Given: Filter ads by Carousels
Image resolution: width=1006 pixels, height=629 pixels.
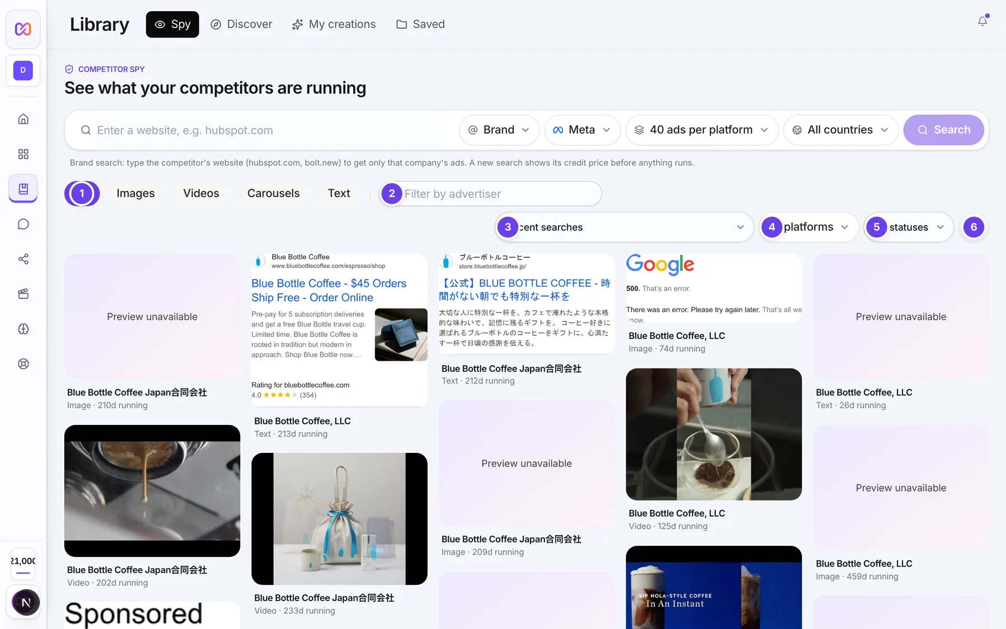Looking at the screenshot, I should 273,193.
